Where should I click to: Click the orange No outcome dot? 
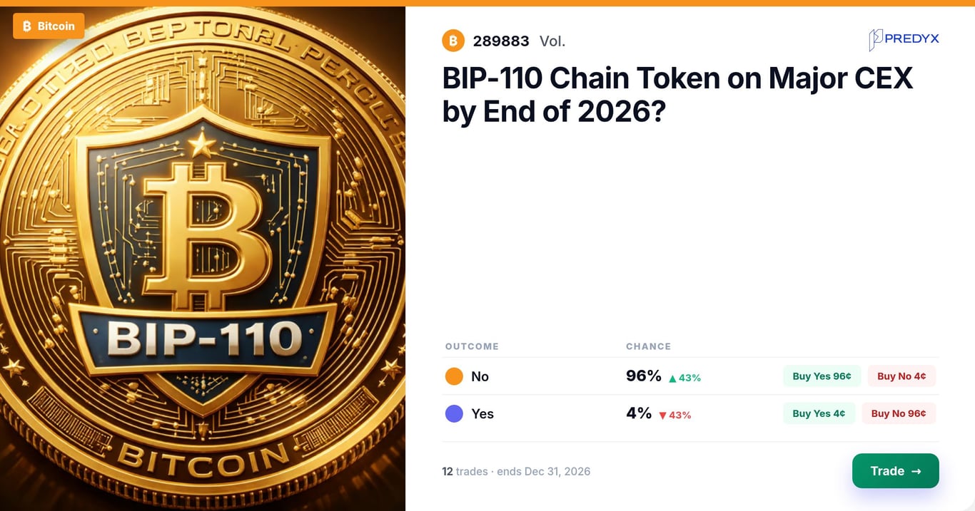click(454, 376)
